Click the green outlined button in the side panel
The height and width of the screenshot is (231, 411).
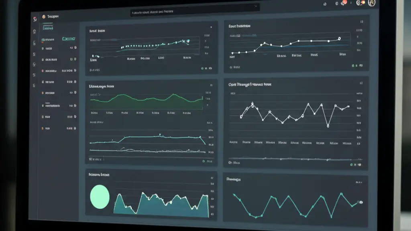(69, 39)
